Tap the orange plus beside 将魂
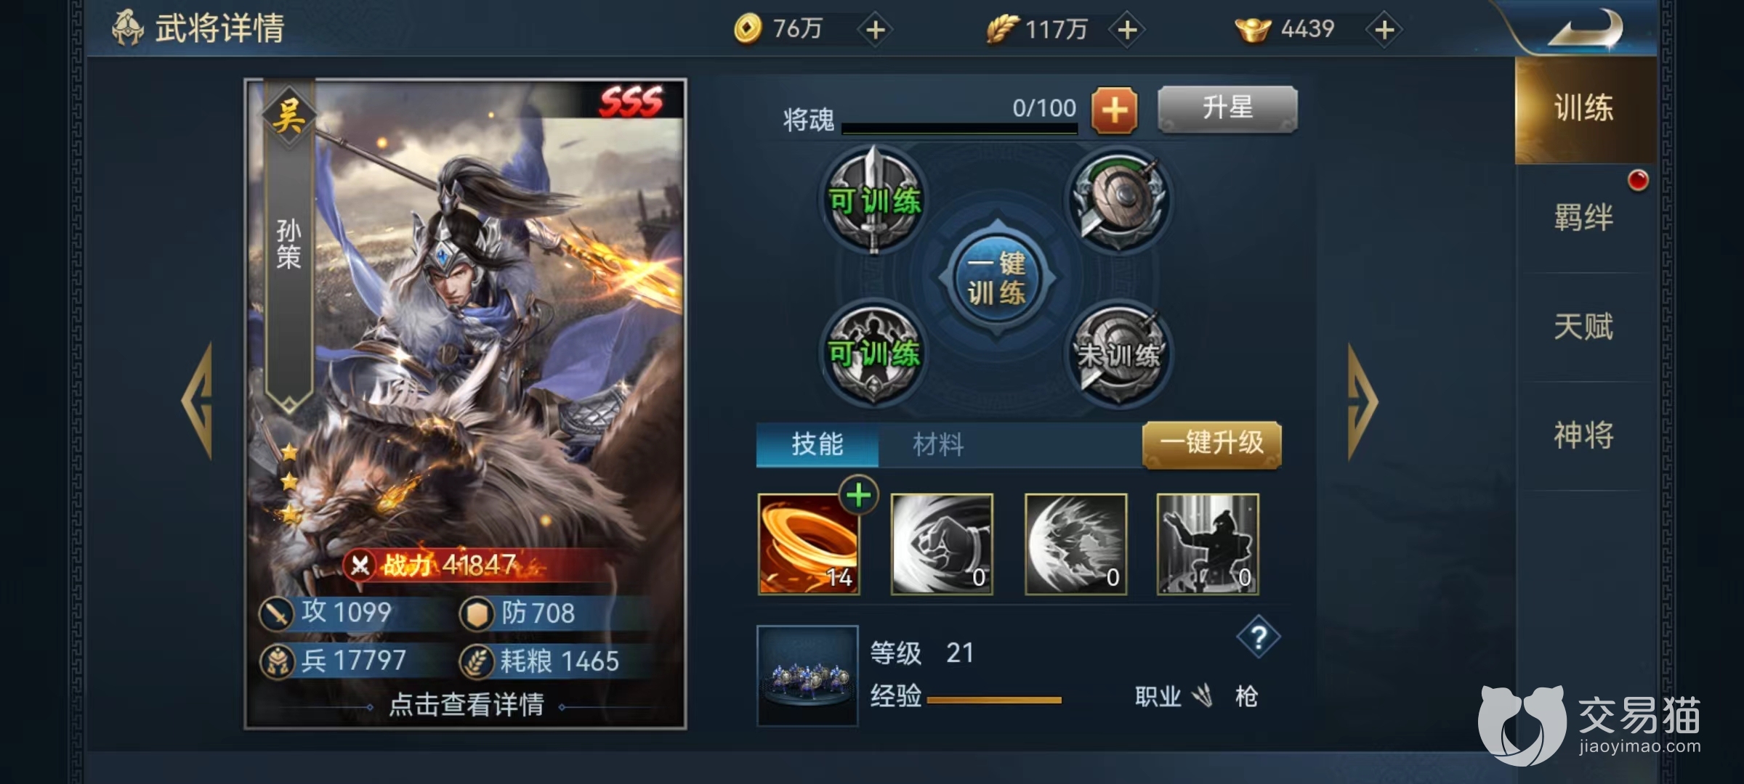Screen dimensions: 1744x784 [1115, 111]
